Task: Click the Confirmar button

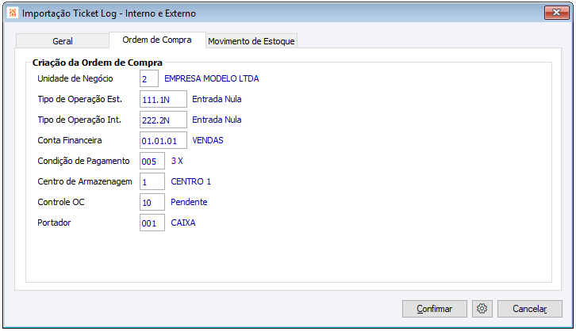Action: [x=435, y=309]
